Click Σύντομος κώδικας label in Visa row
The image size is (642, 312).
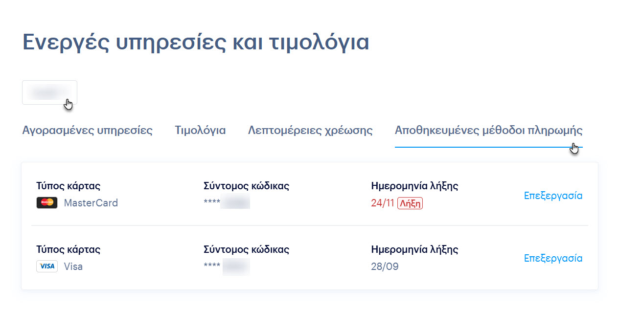tap(246, 249)
